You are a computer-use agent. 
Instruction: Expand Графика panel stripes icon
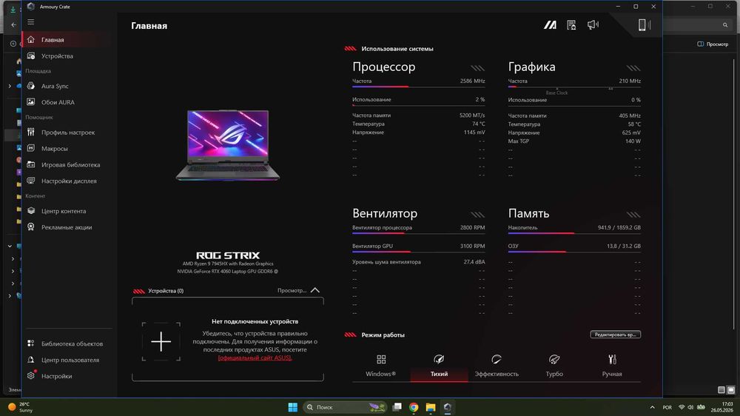pyautogui.click(x=633, y=68)
